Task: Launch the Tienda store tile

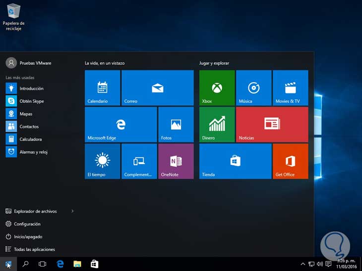Action: click(x=235, y=161)
